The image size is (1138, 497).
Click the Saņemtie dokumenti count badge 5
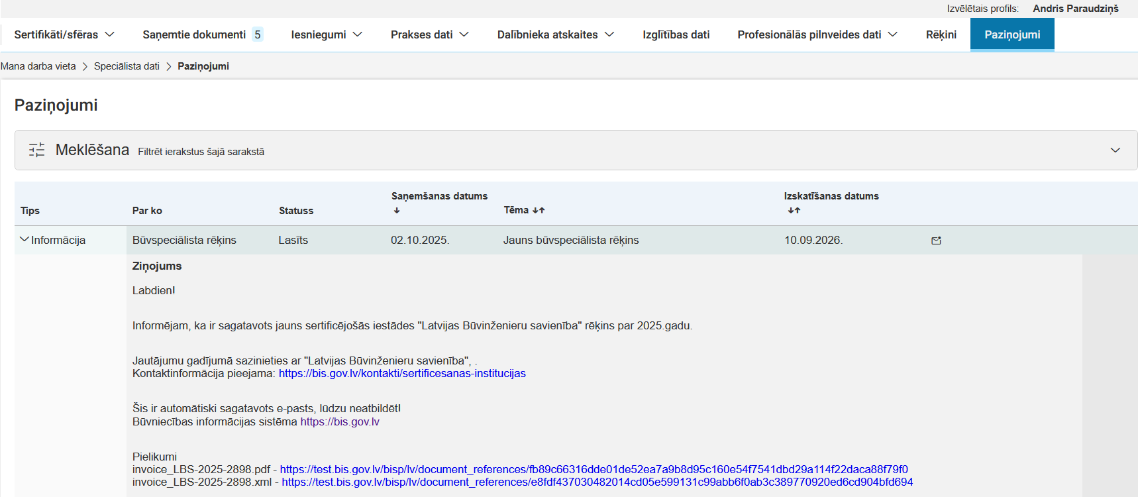[x=257, y=34]
